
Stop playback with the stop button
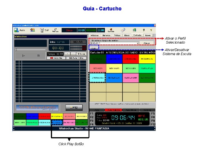pos(38,56)
